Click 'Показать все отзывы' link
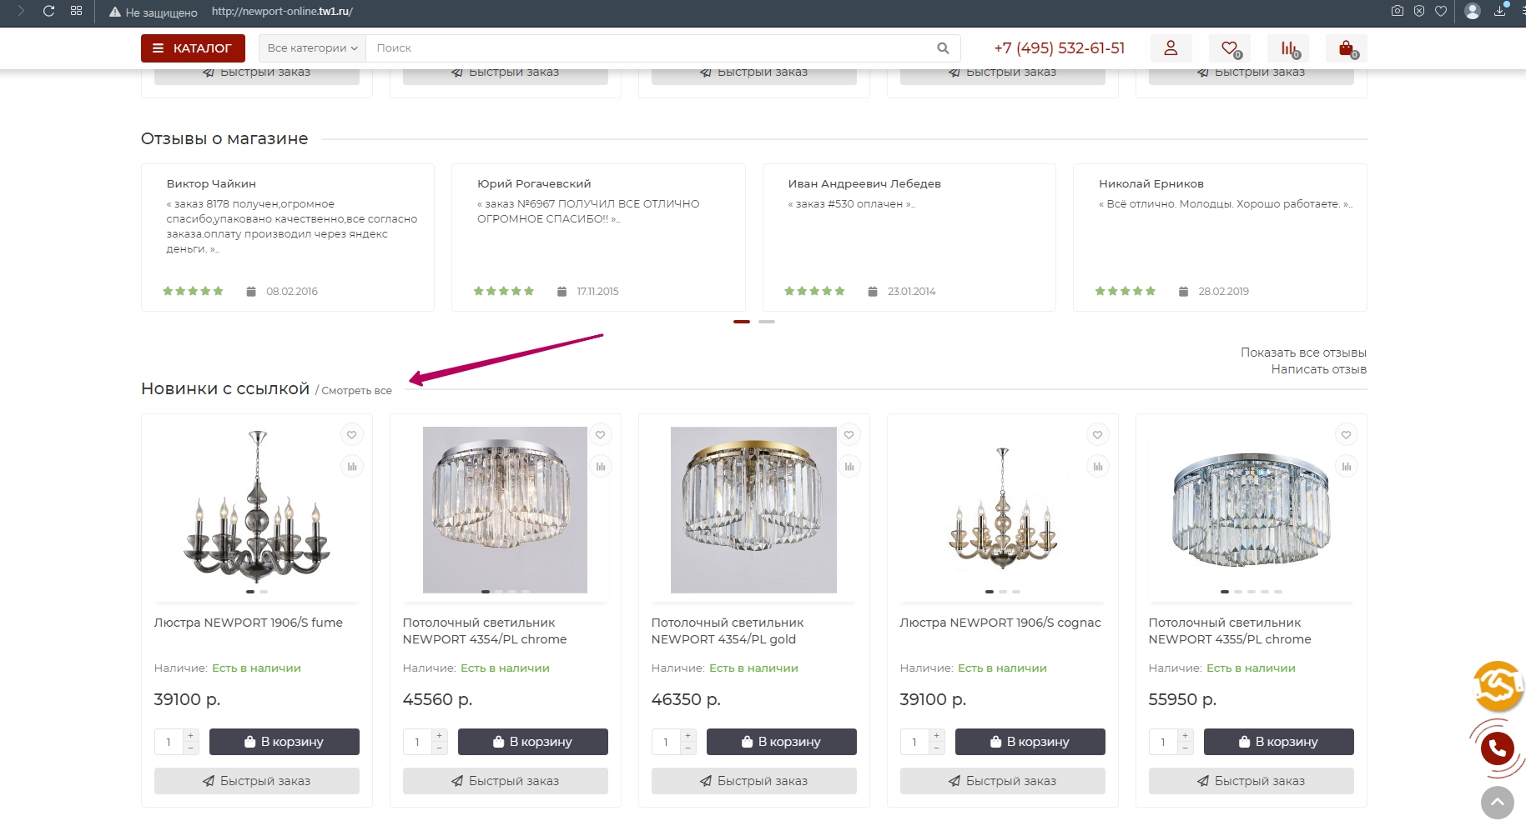 [x=1303, y=353]
